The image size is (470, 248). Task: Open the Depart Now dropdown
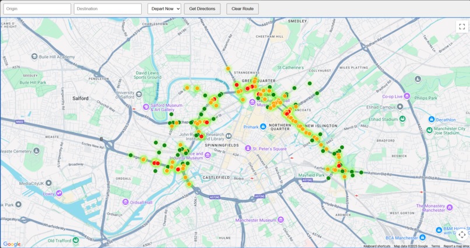pyautogui.click(x=164, y=9)
